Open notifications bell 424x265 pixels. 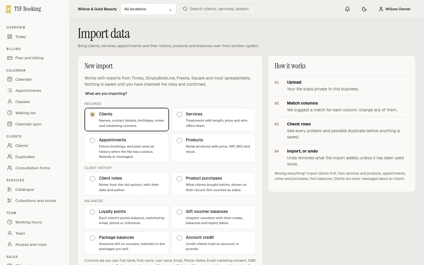[x=347, y=9]
